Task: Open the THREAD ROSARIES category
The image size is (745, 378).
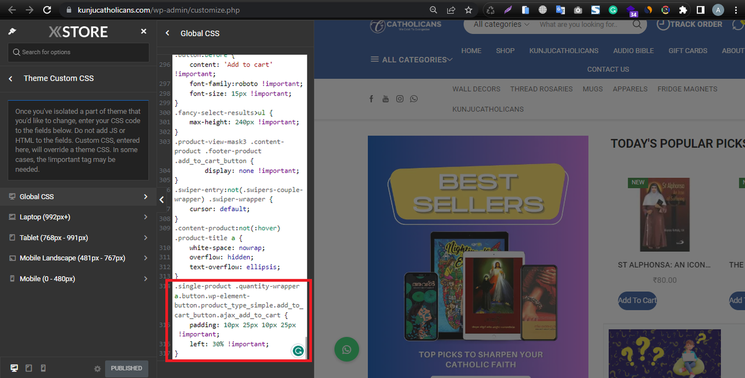Action: (541, 89)
